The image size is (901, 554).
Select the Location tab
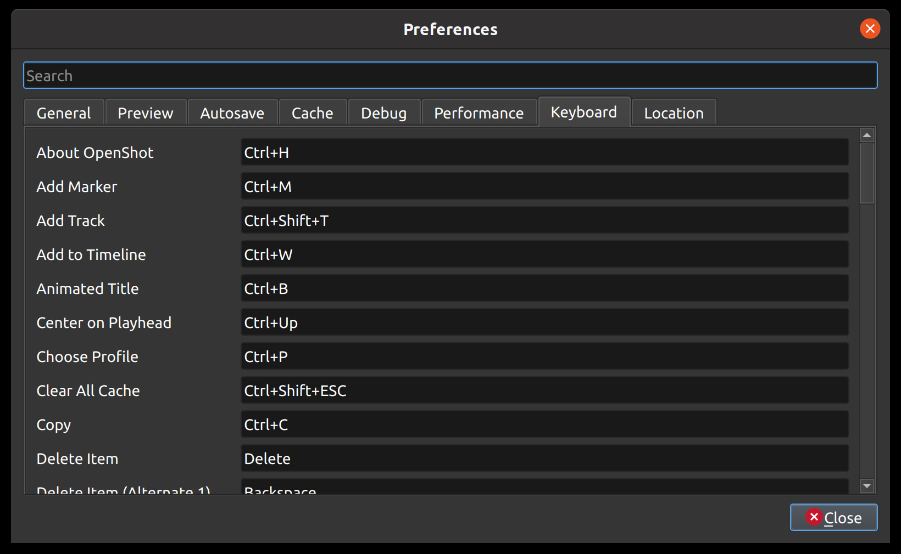(x=674, y=112)
